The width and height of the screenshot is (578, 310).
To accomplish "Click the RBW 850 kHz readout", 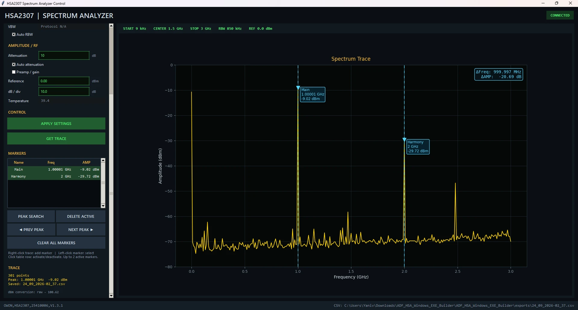I will [x=230, y=29].
